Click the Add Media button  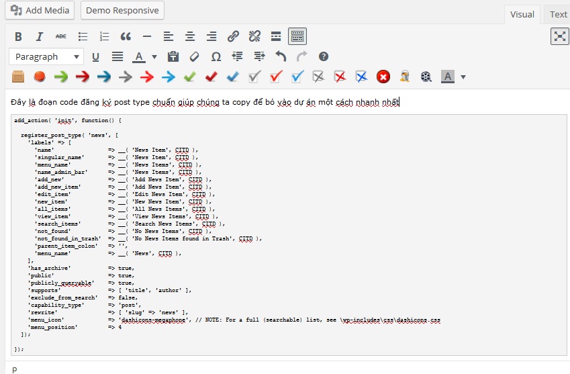click(x=40, y=10)
